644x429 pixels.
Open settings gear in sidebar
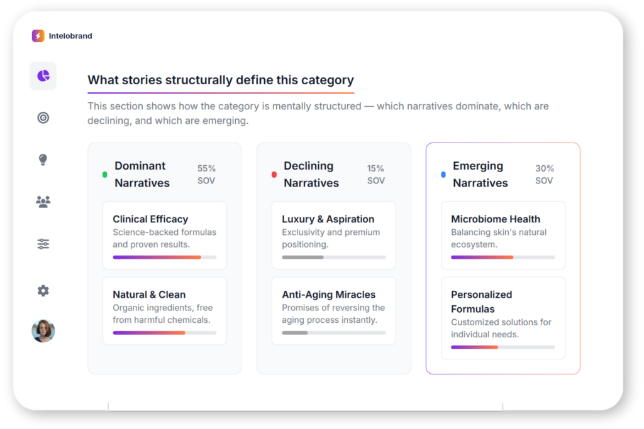[x=43, y=291]
